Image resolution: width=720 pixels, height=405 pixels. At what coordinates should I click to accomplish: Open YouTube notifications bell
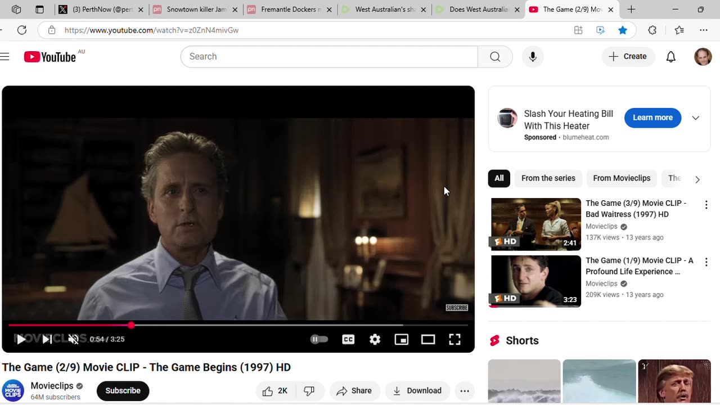coord(671,56)
